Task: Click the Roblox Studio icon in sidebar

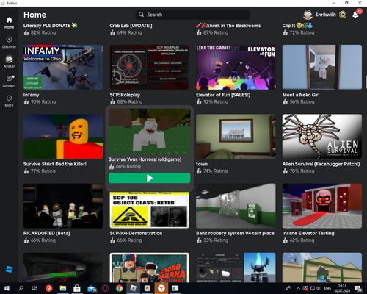Action: click(x=9, y=269)
